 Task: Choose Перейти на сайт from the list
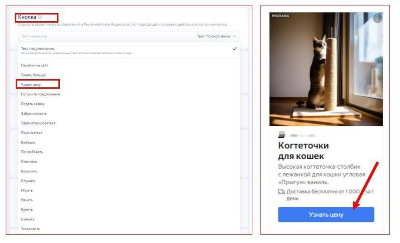(x=34, y=66)
